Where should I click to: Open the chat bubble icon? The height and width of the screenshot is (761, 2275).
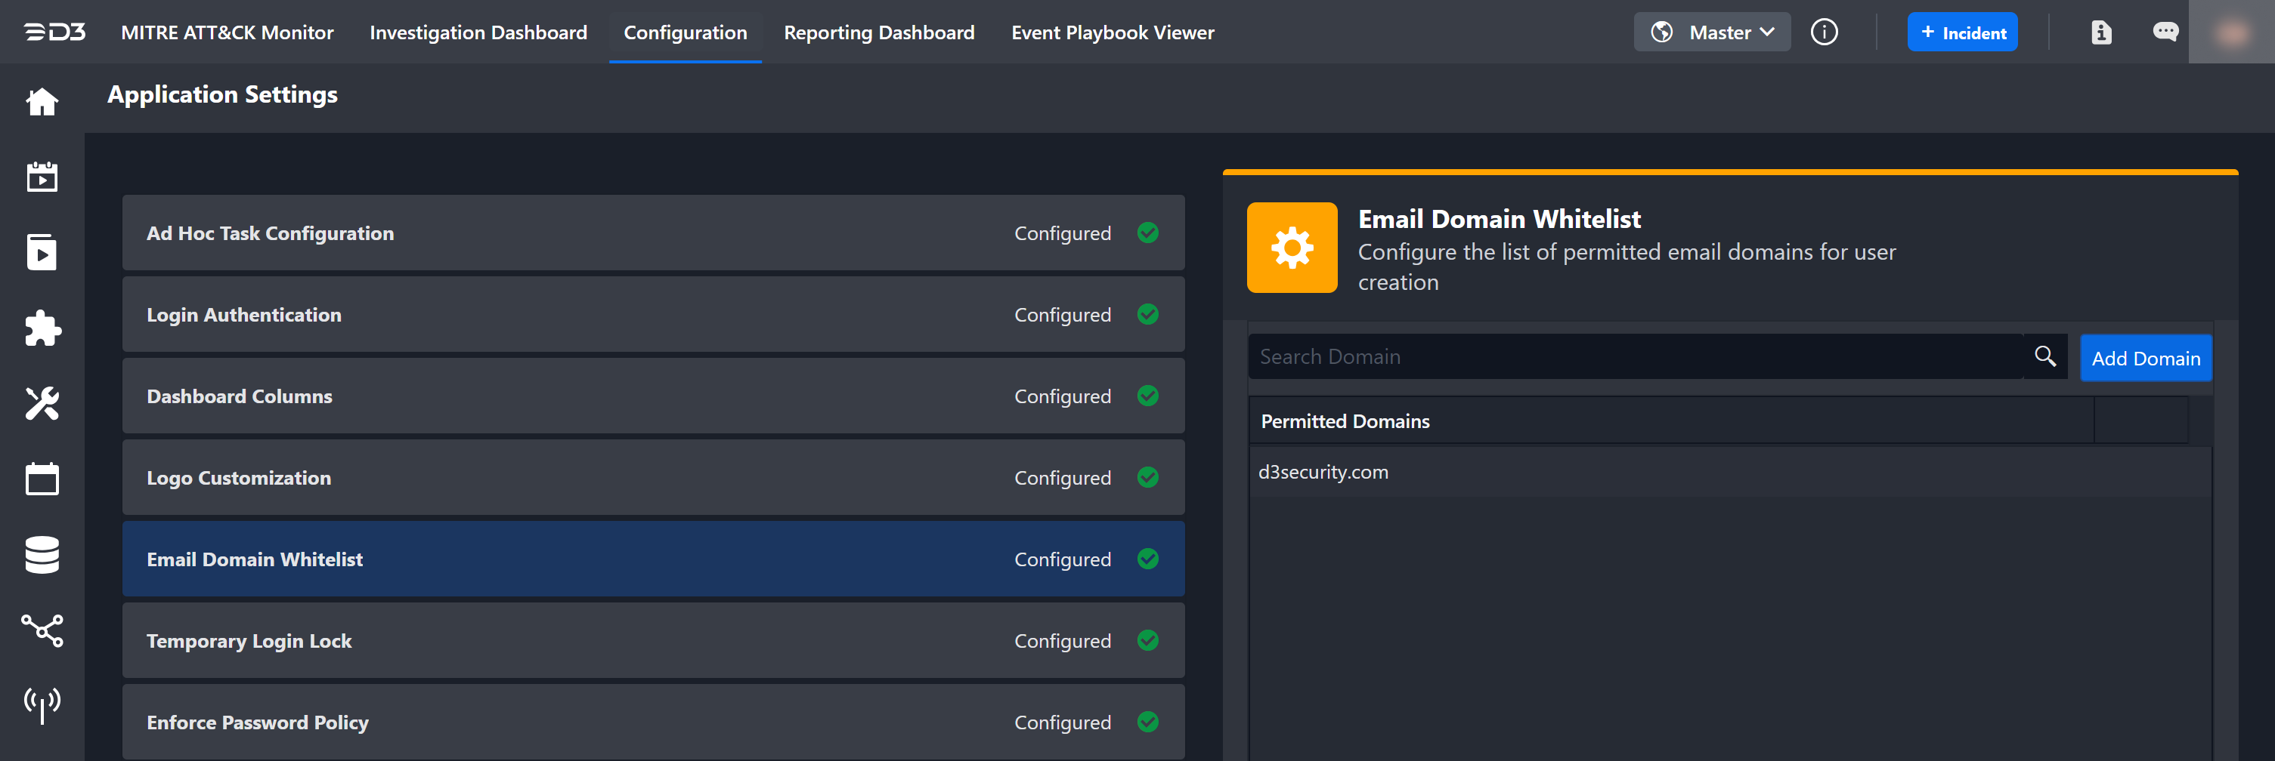(2165, 32)
